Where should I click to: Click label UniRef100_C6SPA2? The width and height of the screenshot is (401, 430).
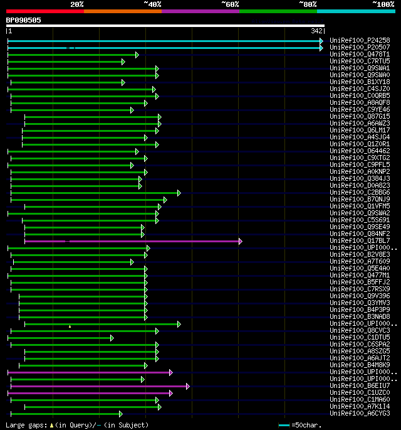point(360,344)
